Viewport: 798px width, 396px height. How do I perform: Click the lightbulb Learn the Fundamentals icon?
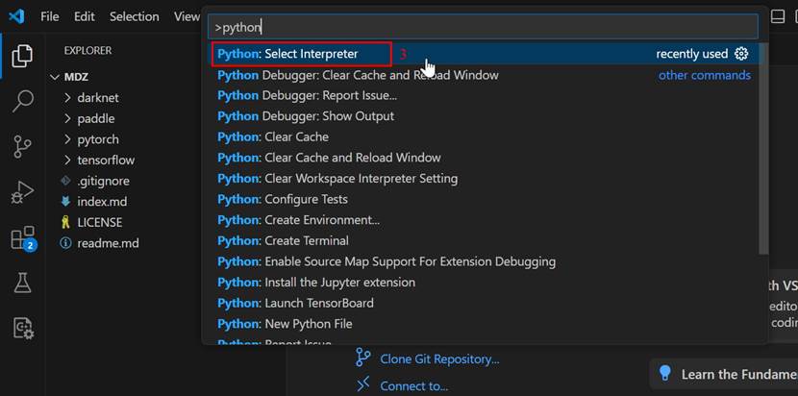[x=664, y=373]
